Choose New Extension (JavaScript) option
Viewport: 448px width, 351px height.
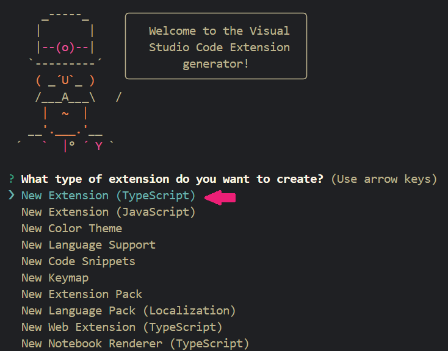(x=108, y=212)
